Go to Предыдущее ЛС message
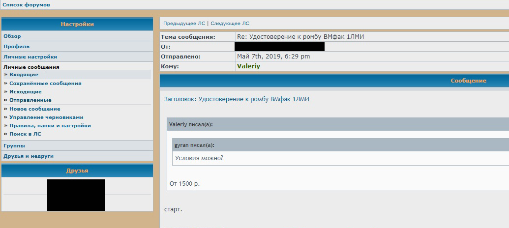Image resolution: width=509 pixels, height=228 pixels. (x=184, y=23)
